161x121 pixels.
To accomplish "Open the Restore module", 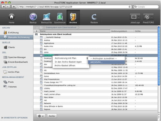I will pos(94,18).
